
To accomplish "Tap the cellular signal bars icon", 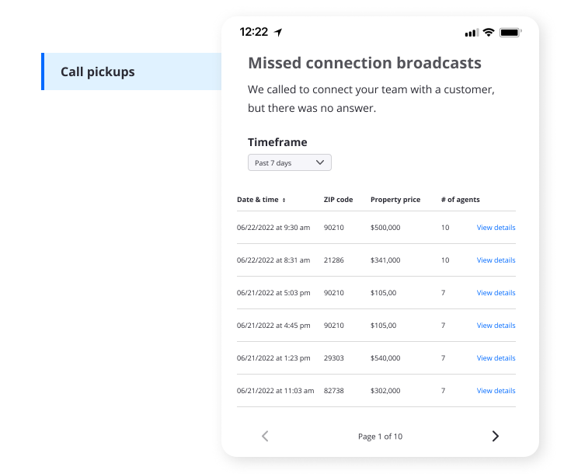I will tap(471, 33).
